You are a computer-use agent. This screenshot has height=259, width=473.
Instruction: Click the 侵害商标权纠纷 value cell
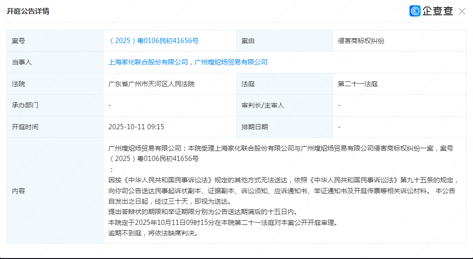click(400, 41)
